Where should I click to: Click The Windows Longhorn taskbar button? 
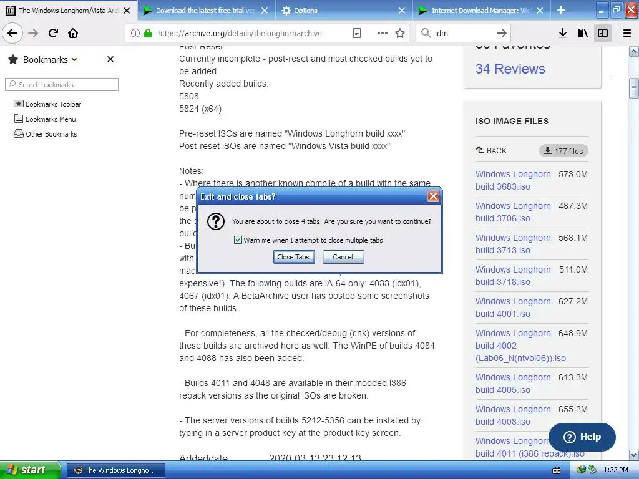[115, 470]
